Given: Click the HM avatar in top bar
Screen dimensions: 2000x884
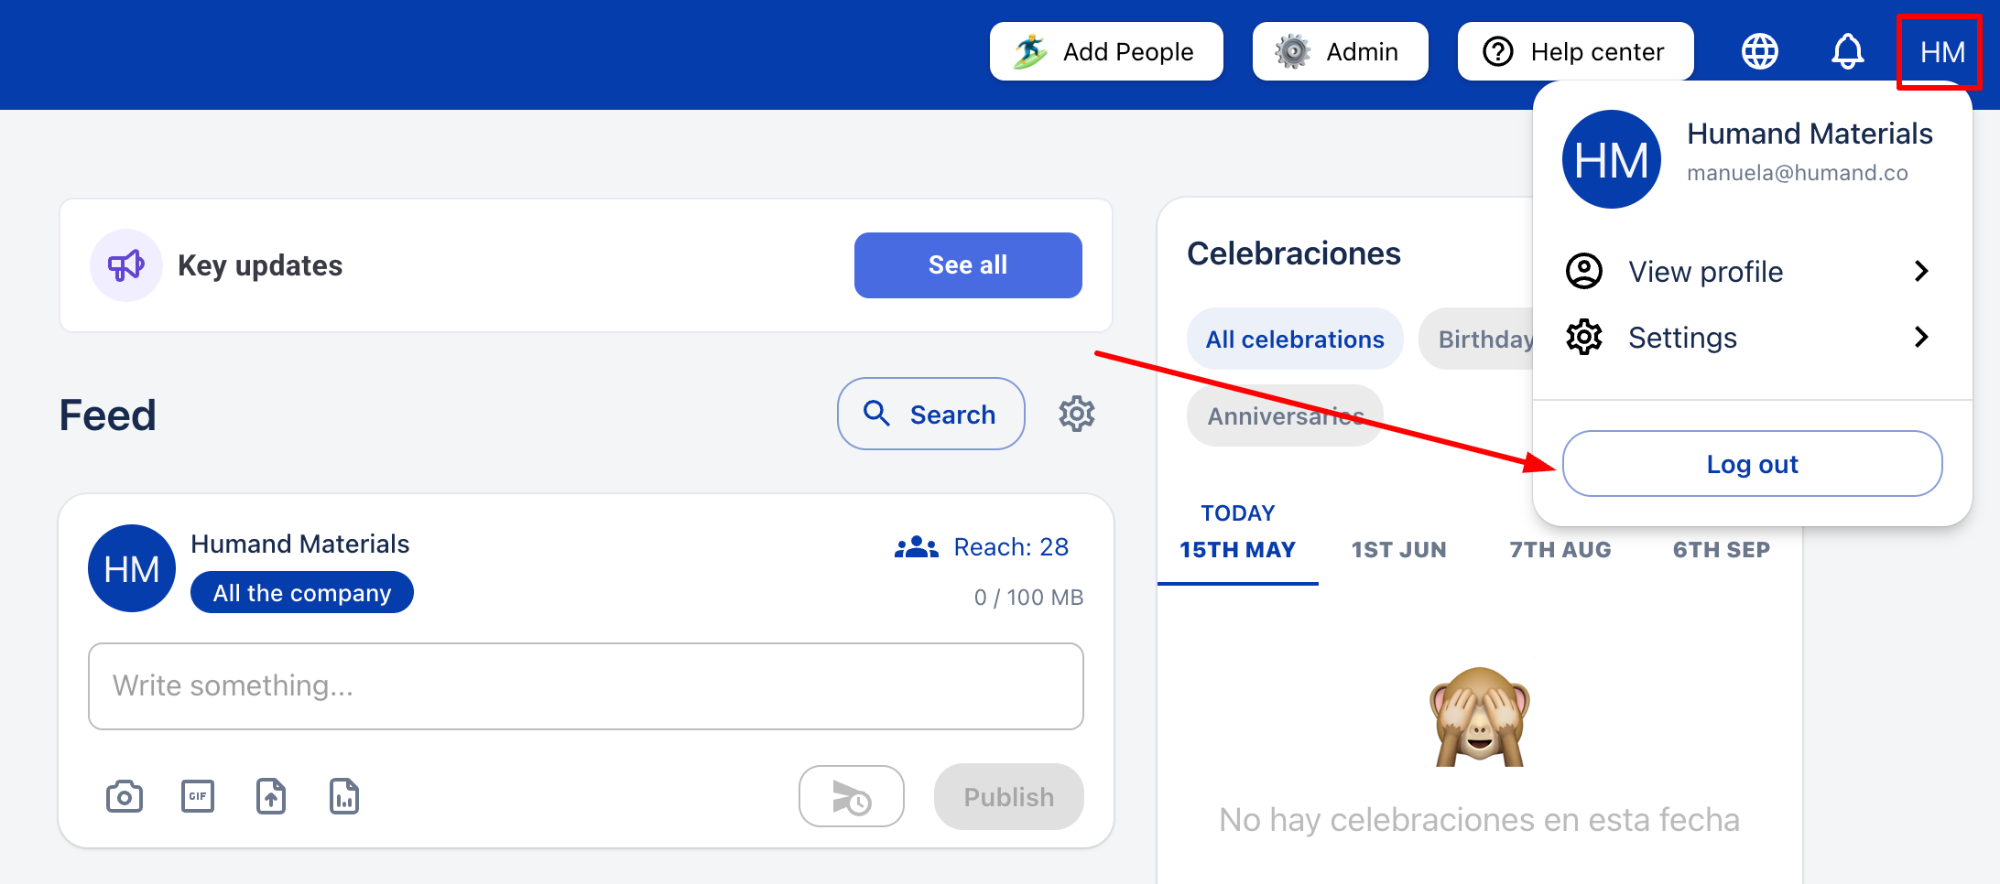Looking at the screenshot, I should tap(1941, 52).
